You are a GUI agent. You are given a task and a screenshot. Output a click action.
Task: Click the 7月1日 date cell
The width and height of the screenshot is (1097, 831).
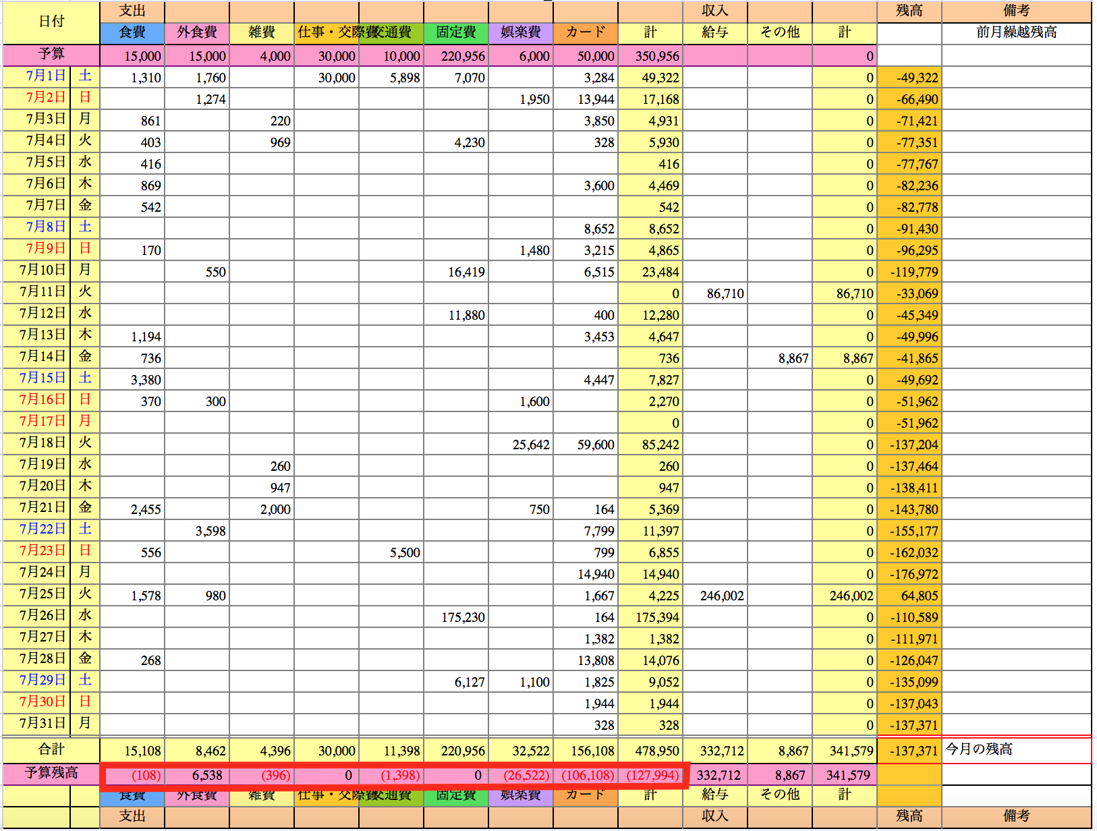coord(36,77)
